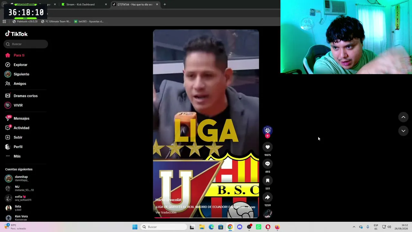This screenshot has width=412, height=232.
Task: Open a new browser tab
Action: point(165,5)
